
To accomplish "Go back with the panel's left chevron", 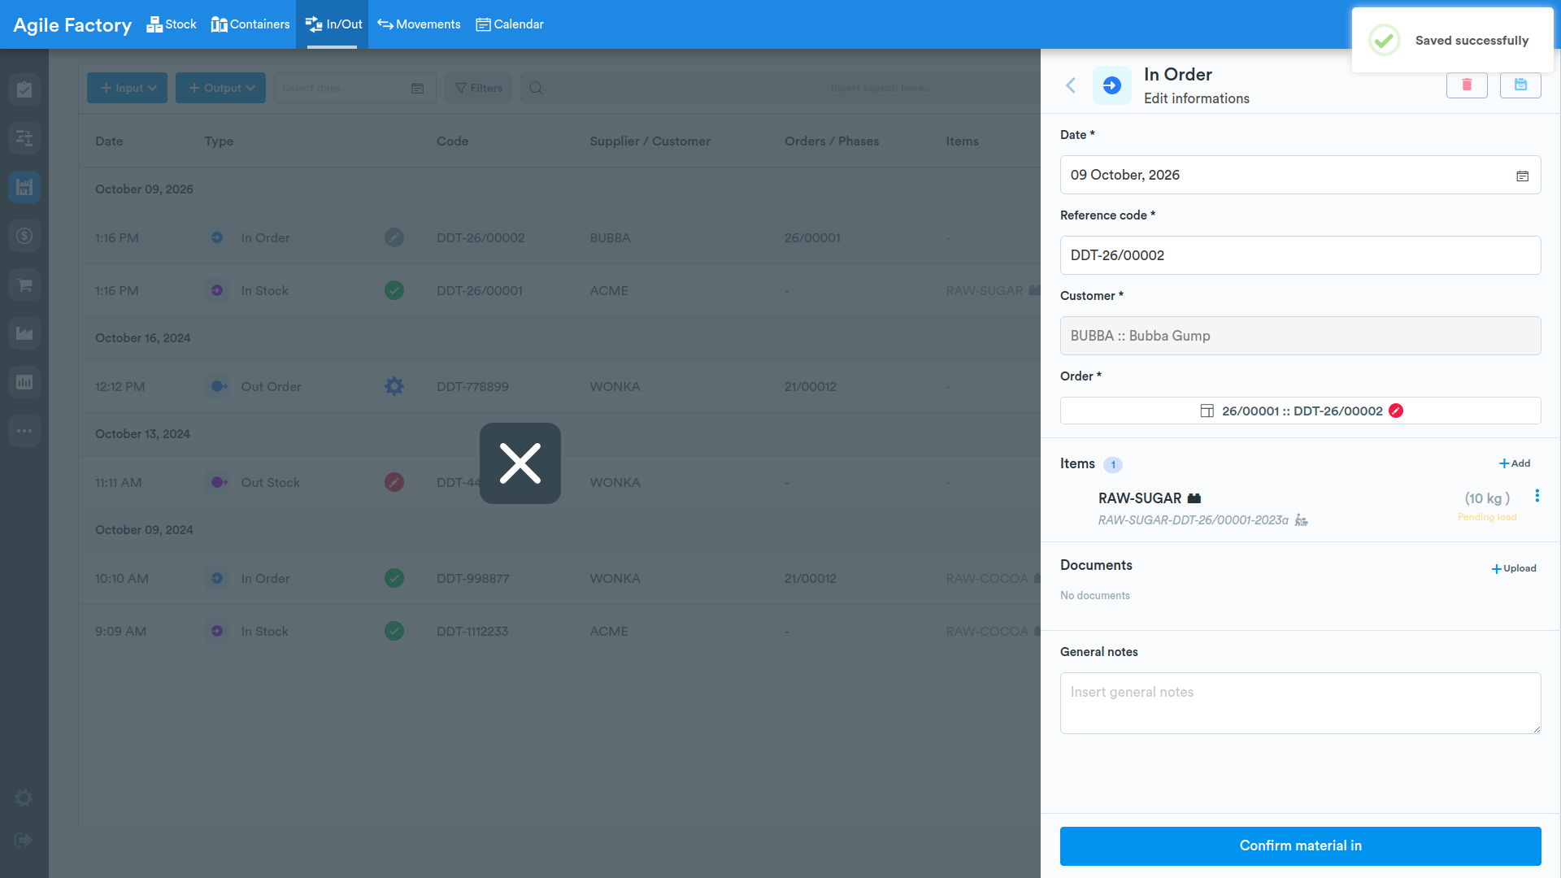I will 1071,85.
